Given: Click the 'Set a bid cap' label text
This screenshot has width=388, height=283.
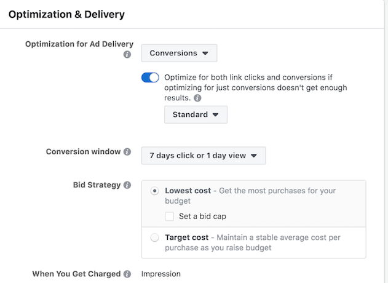Looking at the screenshot, I should click(203, 217).
